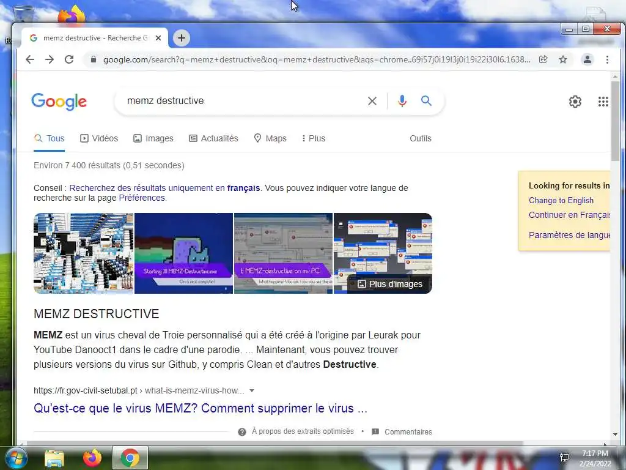View site info via the padlock icon
626x470 pixels.
94,59
